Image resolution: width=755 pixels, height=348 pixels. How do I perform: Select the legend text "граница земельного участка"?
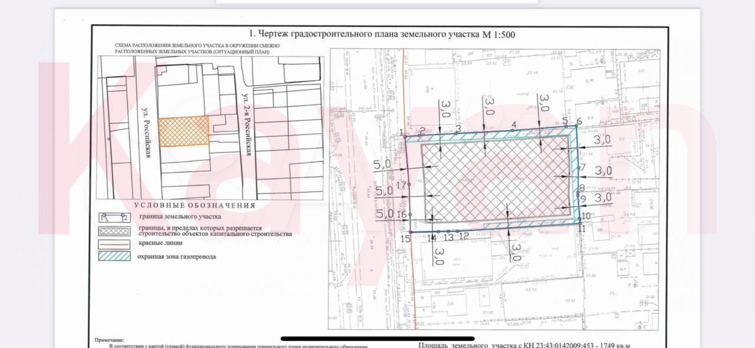click(x=180, y=217)
